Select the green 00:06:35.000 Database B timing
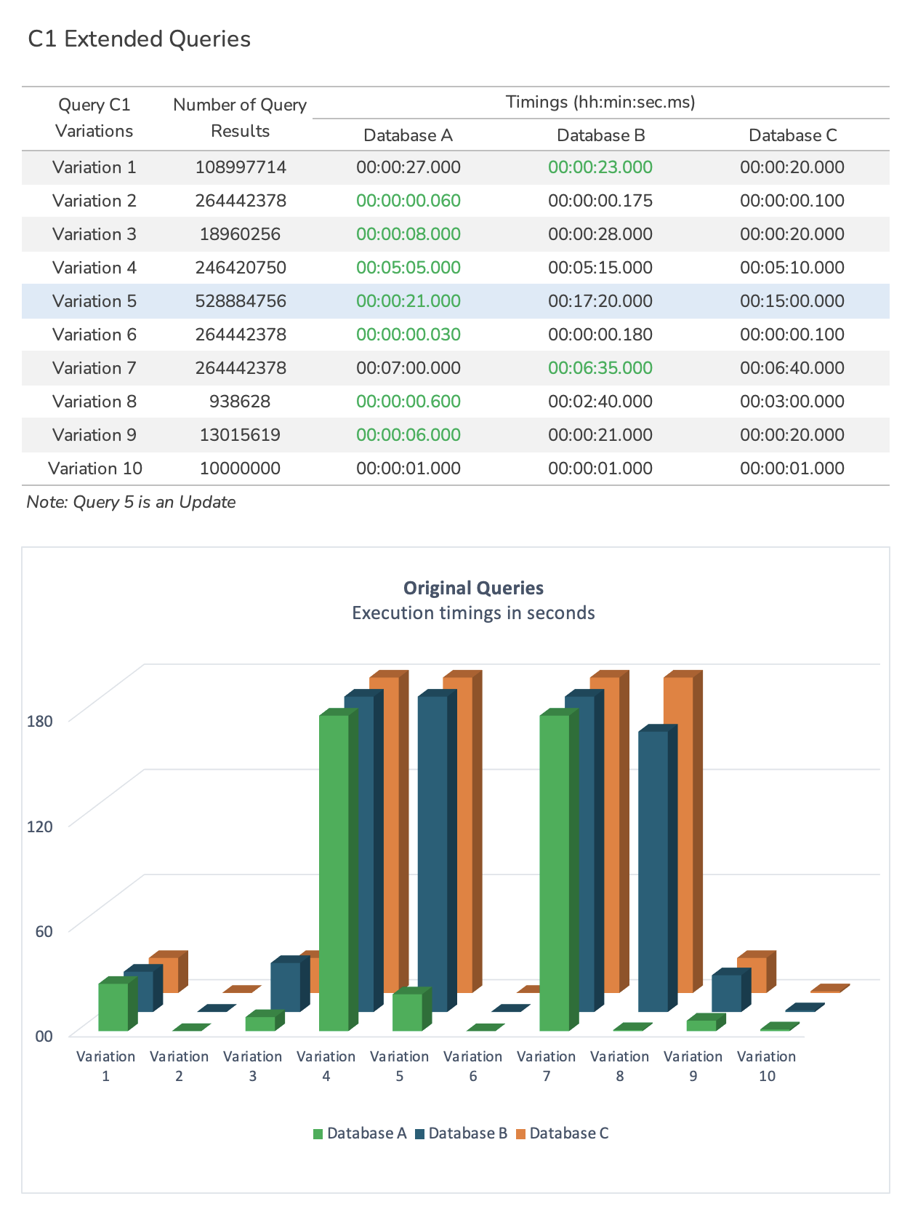The height and width of the screenshot is (1212, 910). tap(600, 368)
